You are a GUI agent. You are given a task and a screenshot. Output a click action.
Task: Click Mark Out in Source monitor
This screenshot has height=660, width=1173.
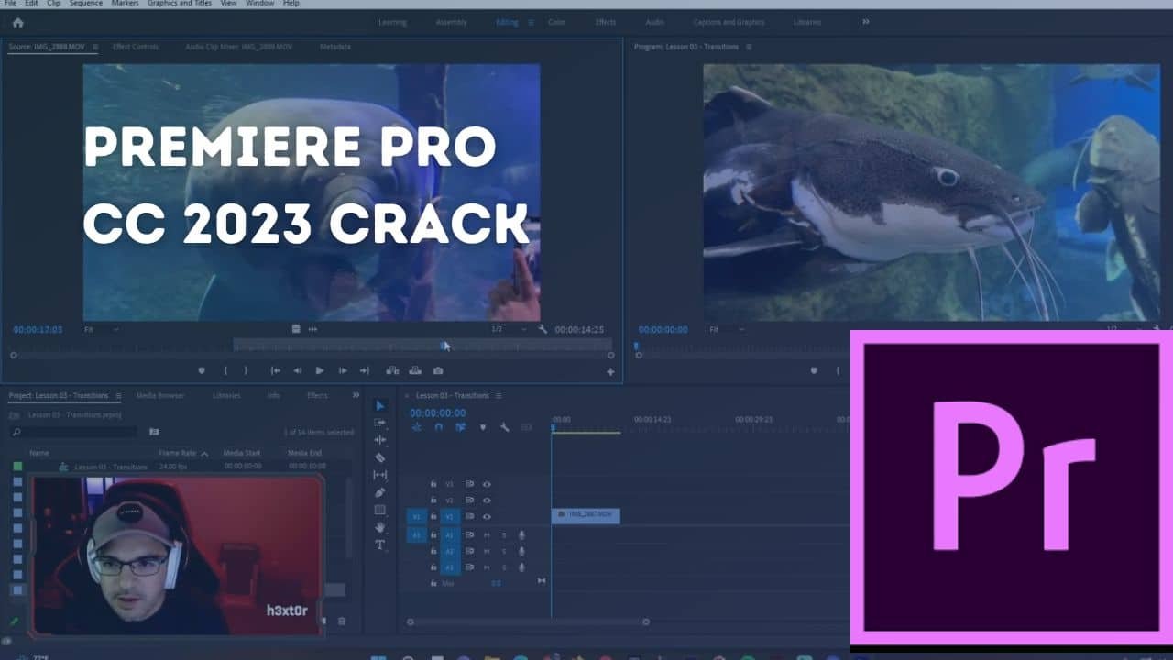pos(246,370)
